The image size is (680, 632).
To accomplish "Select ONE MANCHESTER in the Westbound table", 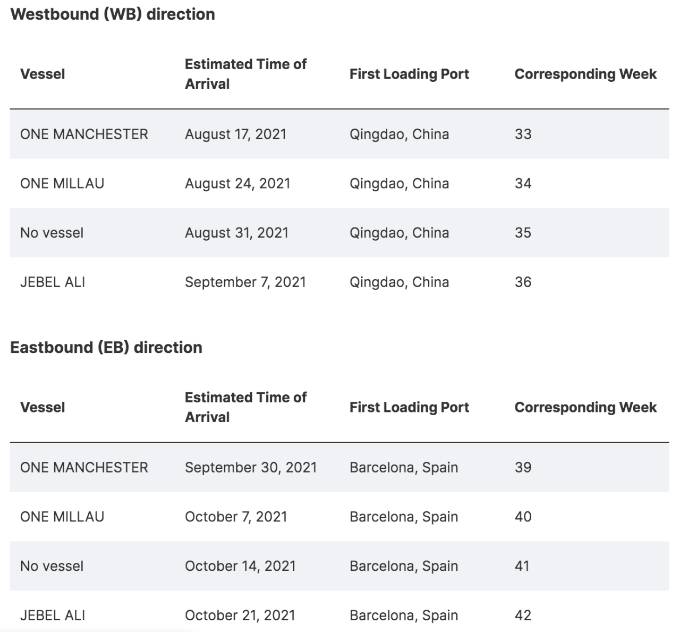I will [x=84, y=134].
